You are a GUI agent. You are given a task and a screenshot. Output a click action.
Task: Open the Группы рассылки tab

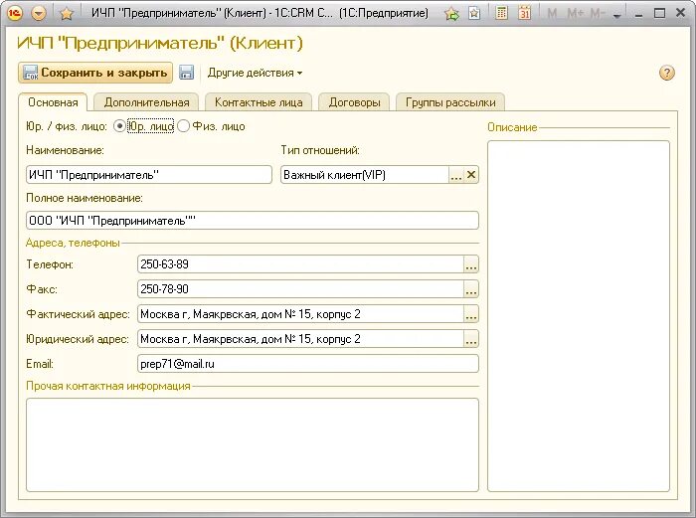(x=450, y=102)
